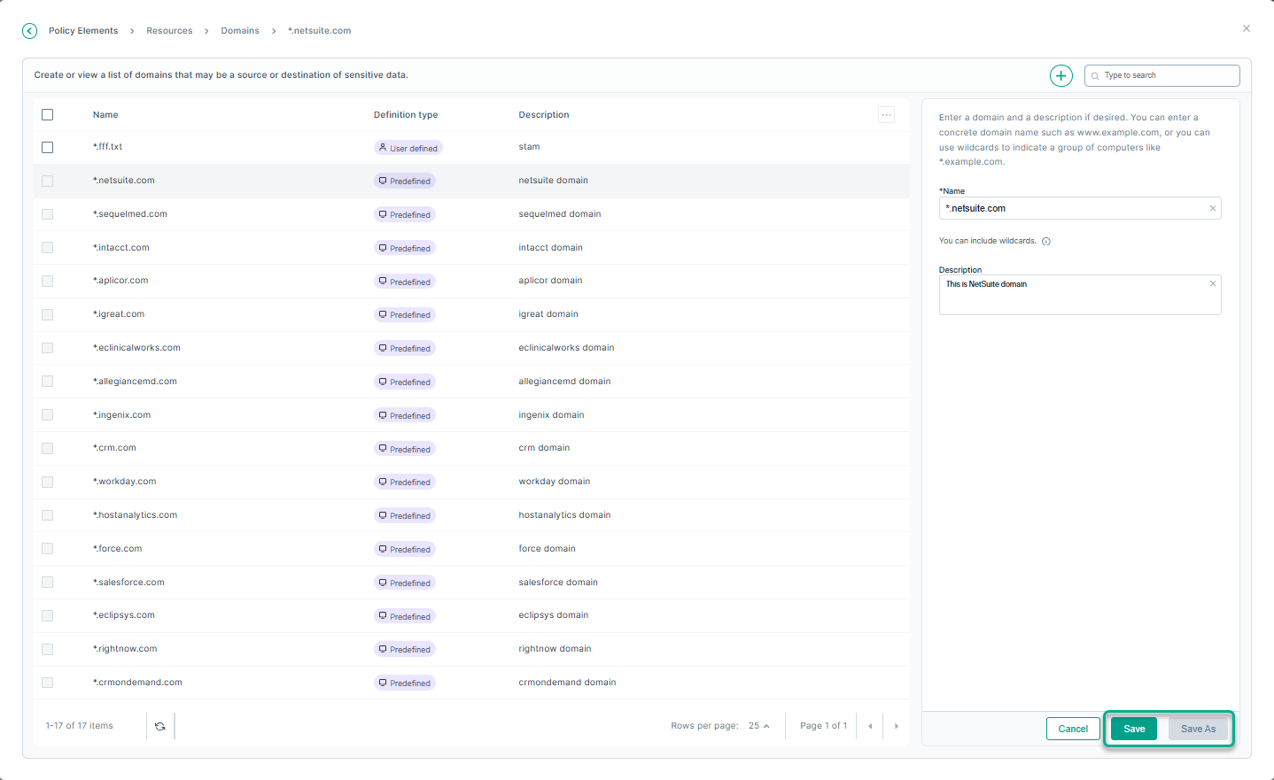This screenshot has width=1274, height=780.
Task: Click the add domain plus icon
Action: pyautogui.click(x=1060, y=75)
